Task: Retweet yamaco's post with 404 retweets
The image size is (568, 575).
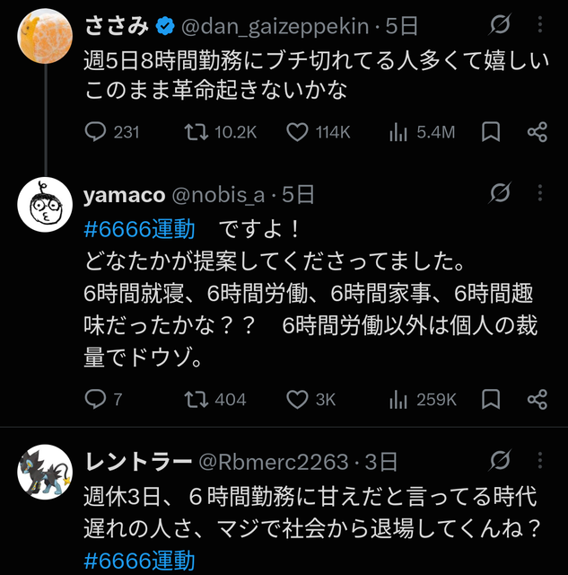Action: pyautogui.click(x=215, y=399)
